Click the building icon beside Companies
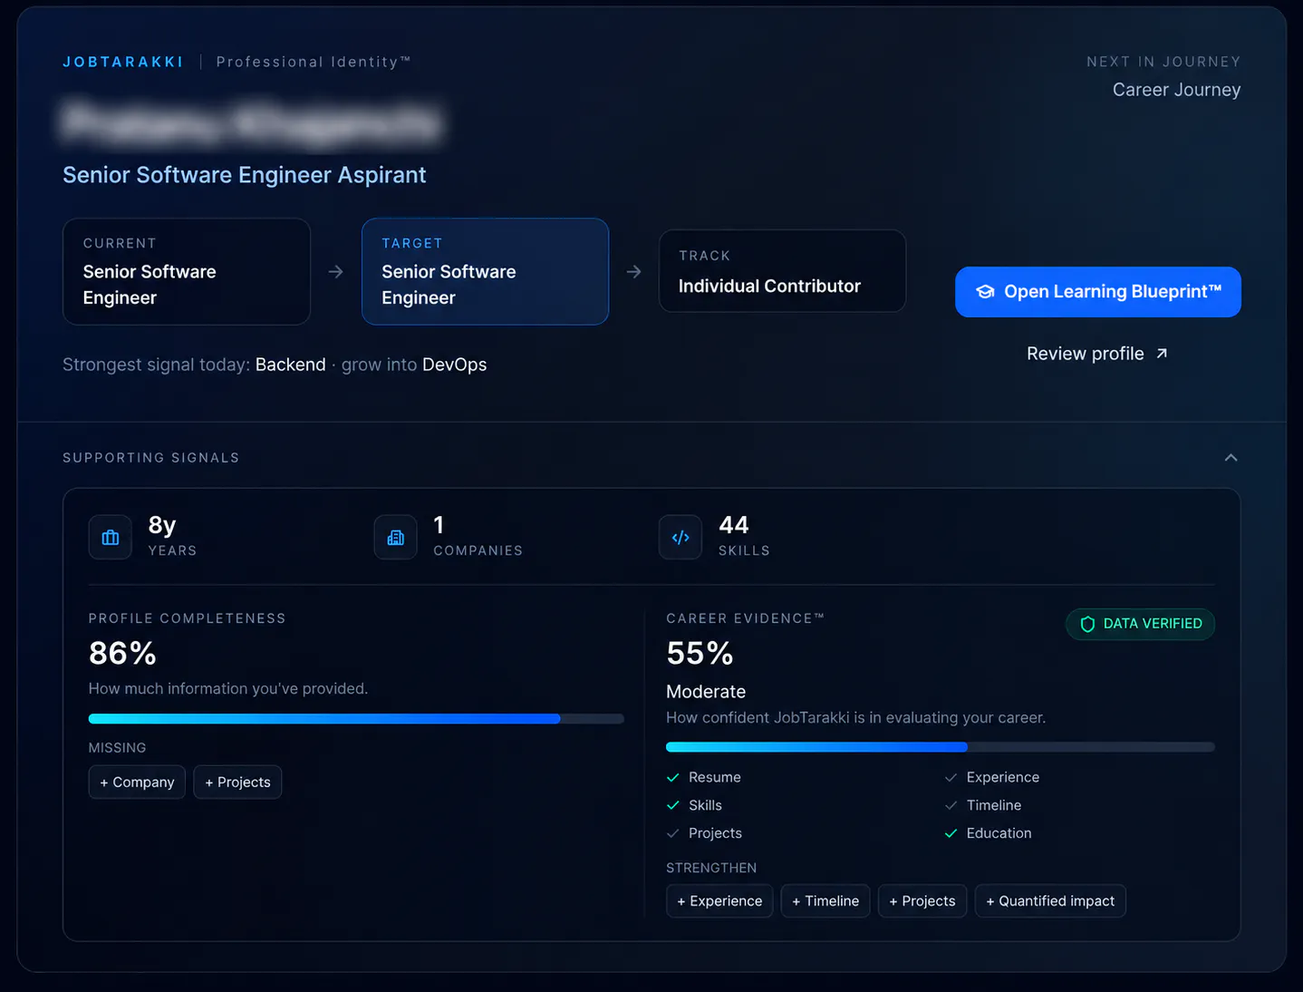The width and height of the screenshot is (1303, 992). pyautogui.click(x=396, y=538)
